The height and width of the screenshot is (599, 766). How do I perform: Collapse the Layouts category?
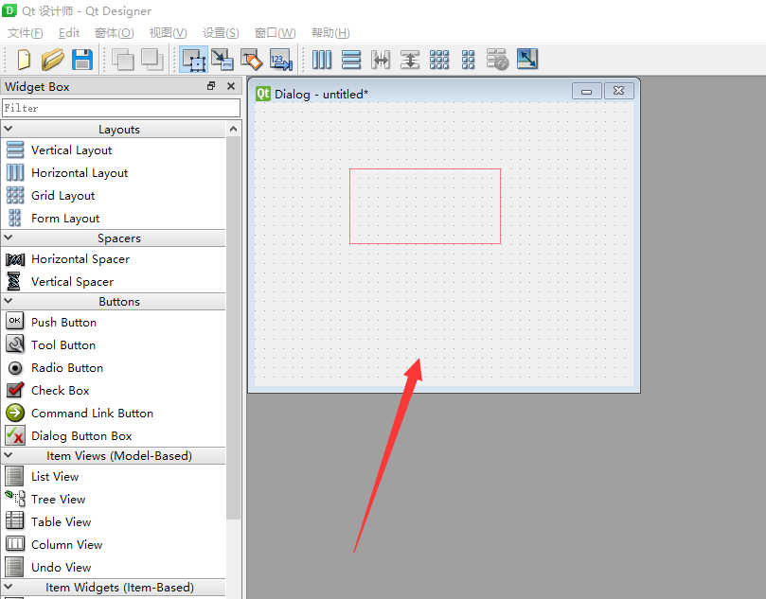[x=9, y=129]
